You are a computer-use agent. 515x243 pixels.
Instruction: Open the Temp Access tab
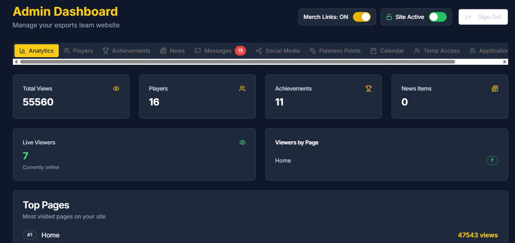(436, 51)
